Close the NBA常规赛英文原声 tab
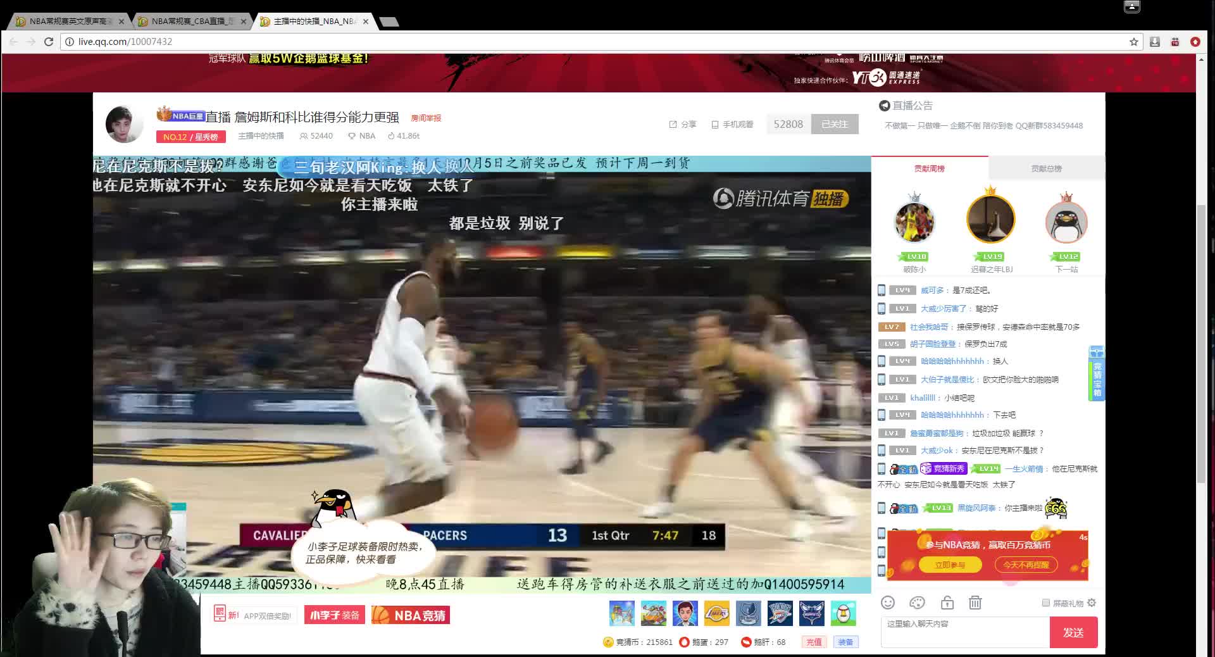The width and height of the screenshot is (1215, 657). pos(121,22)
